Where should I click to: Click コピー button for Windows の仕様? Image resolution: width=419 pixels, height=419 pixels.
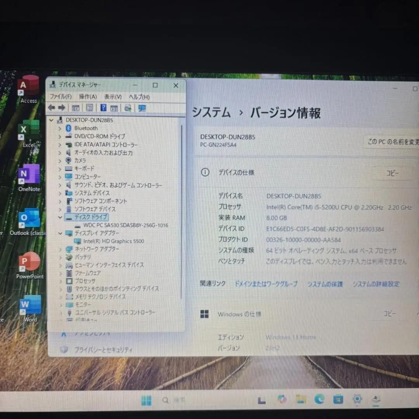point(390,313)
